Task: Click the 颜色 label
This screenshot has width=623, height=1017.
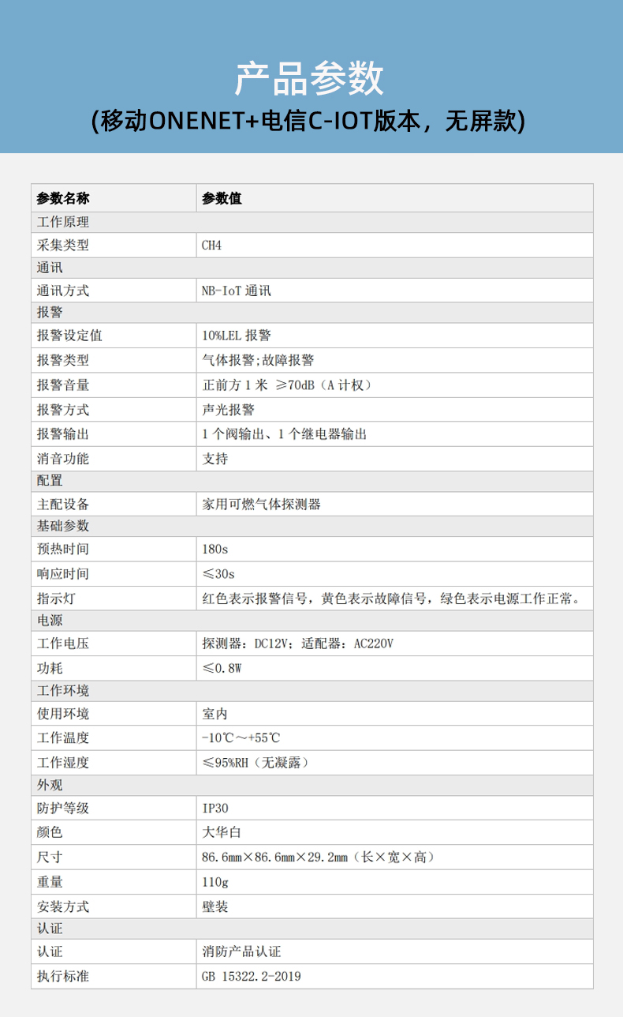Action: [x=50, y=832]
